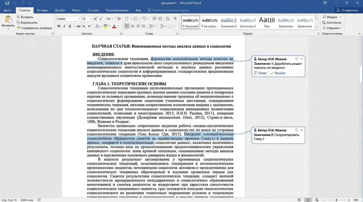Switch to the Макет tab
The width and height of the screenshot is (363, 202).
coord(77,10)
